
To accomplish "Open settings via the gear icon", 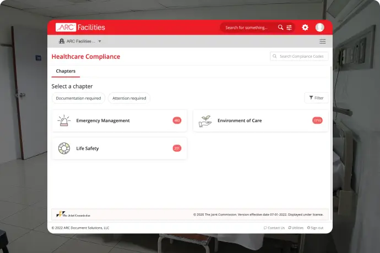I will pyautogui.click(x=305, y=28).
